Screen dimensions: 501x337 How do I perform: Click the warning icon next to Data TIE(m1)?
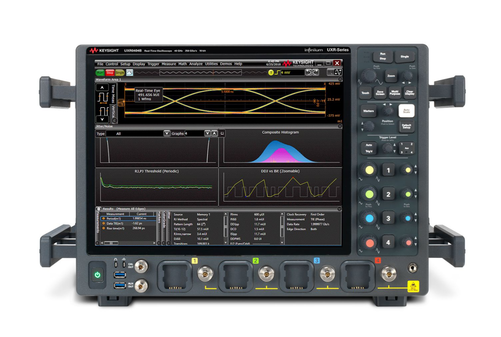[x=103, y=224]
